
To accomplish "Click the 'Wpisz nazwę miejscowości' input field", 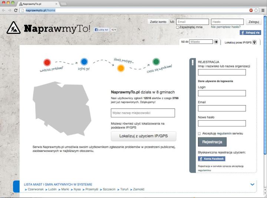I will point(143,113).
